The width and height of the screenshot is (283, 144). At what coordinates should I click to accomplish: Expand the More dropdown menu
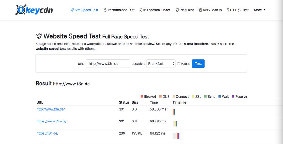tap(260, 10)
